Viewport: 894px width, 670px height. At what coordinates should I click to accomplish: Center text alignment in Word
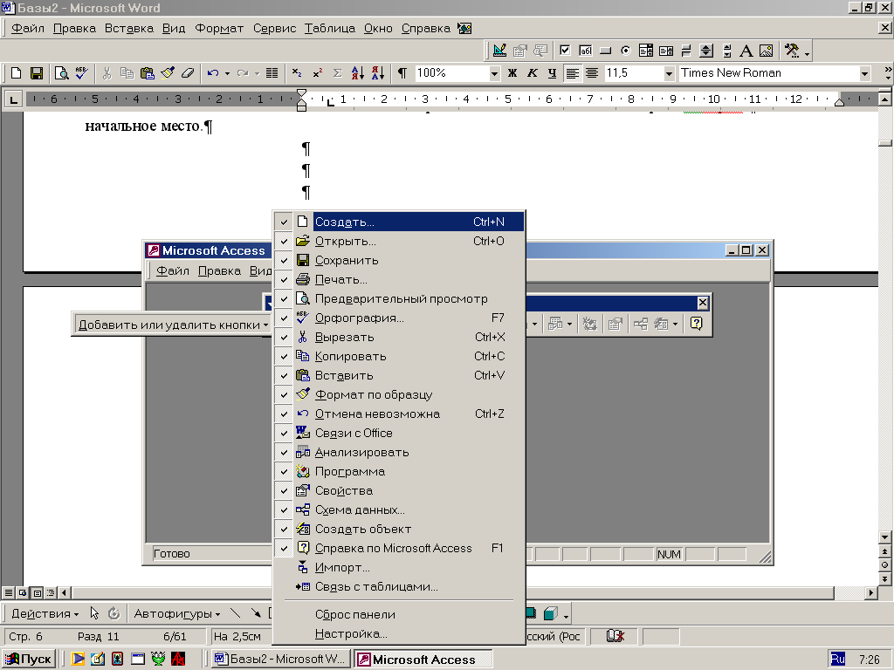tap(592, 73)
